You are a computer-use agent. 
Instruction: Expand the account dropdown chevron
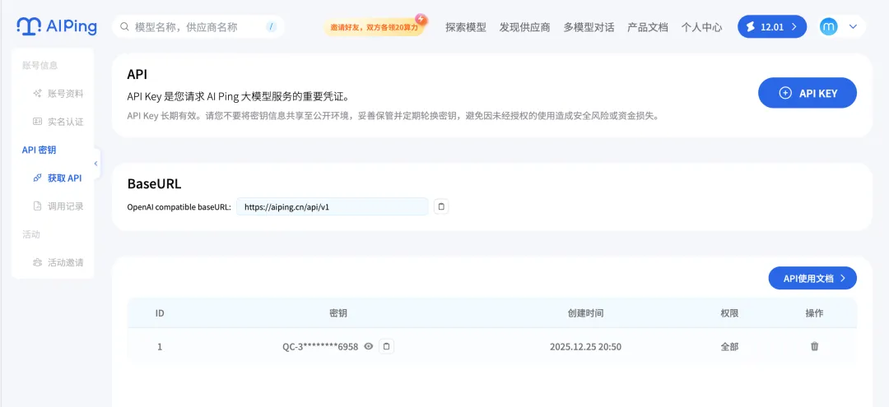(853, 26)
